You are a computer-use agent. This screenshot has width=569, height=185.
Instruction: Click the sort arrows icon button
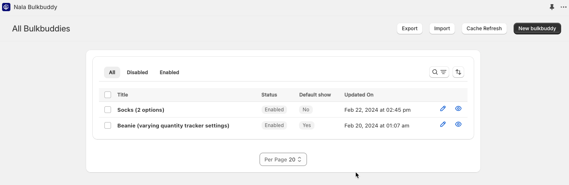(458, 72)
